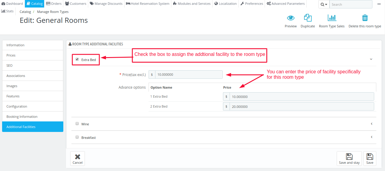The height and width of the screenshot is (171, 385).
Task: Click the Option Name column header
Action: pyautogui.click(x=161, y=87)
